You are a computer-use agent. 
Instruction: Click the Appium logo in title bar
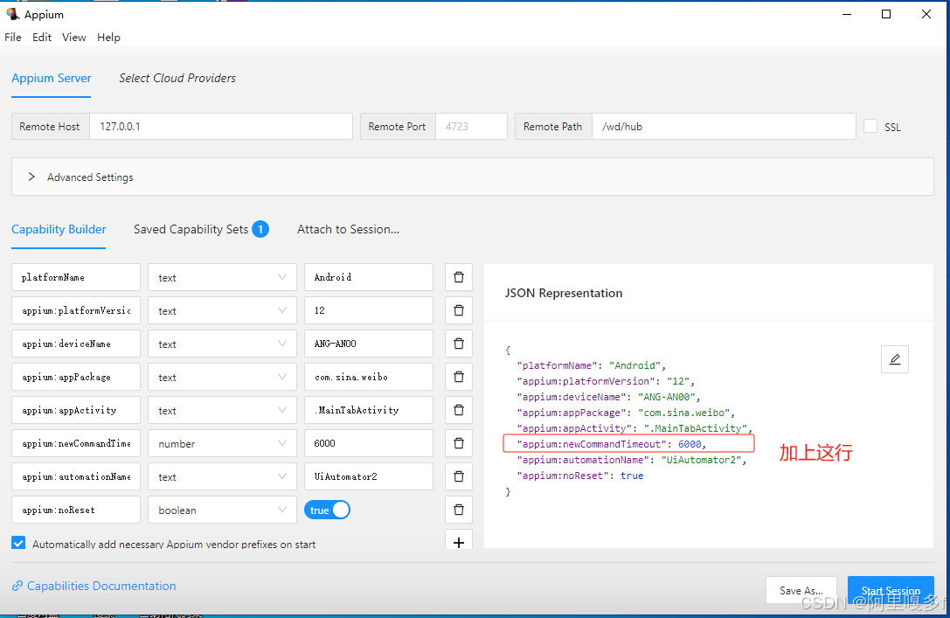point(12,14)
